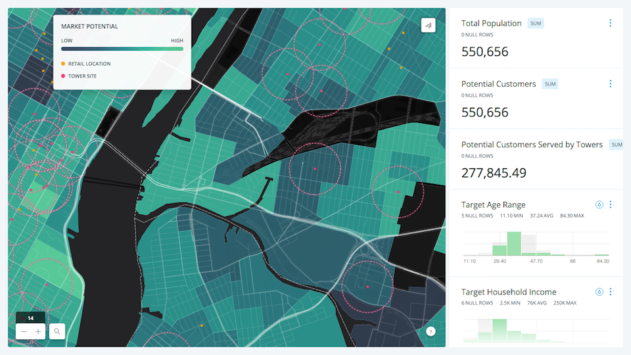Screen dimensions: 631x355
Task: Open Total Population widget options menu
Action: click(611, 23)
